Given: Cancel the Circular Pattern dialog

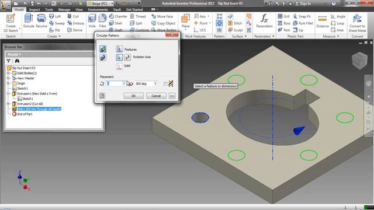Looking at the screenshot, I should tap(156, 96).
